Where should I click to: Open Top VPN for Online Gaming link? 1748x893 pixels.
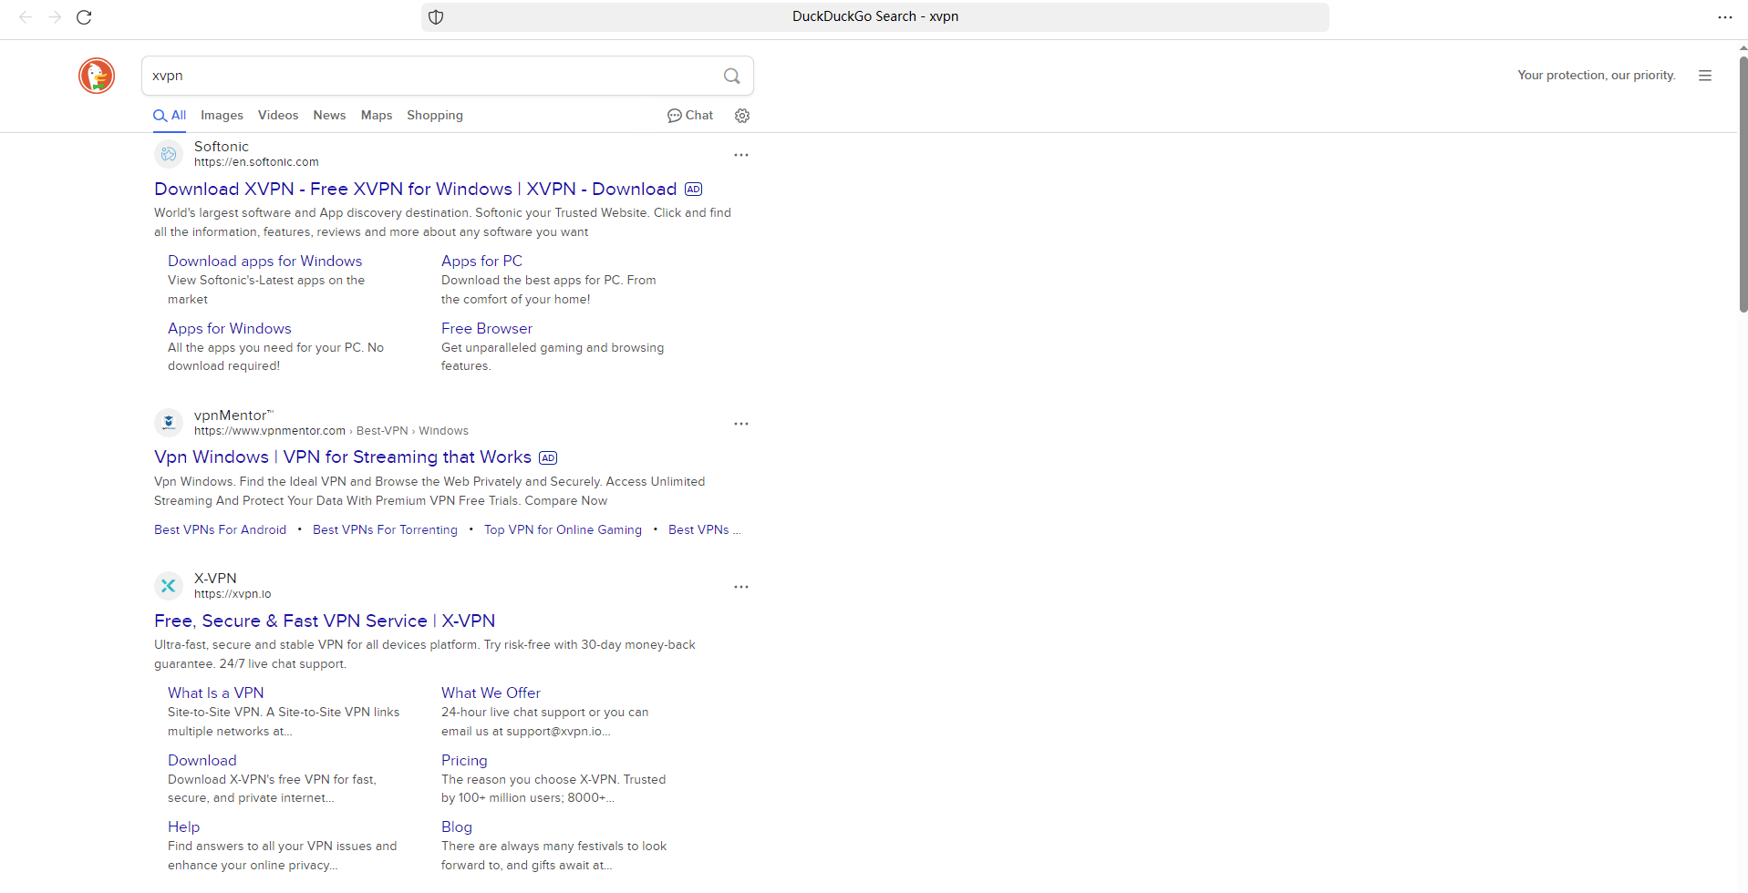pyautogui.click(x=563, y=530)
